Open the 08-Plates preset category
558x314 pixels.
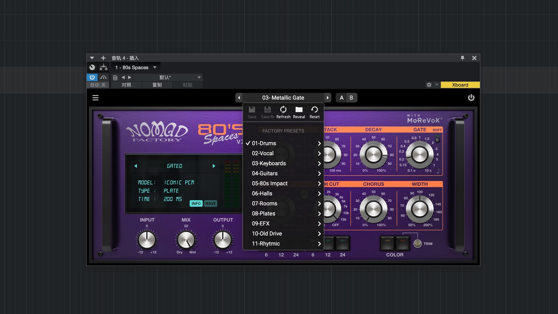(x=283, y=214)
